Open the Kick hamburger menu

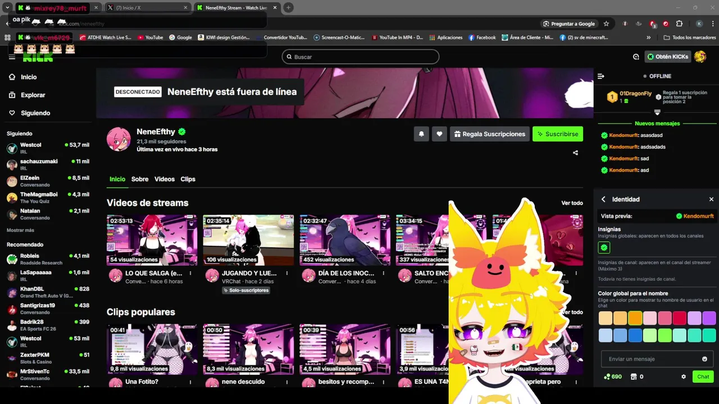(x=12, y=57)
